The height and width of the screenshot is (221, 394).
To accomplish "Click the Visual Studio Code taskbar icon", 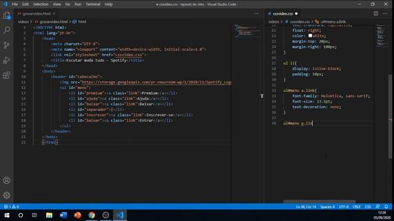I will pyautogui.click(x=120, y=215).
